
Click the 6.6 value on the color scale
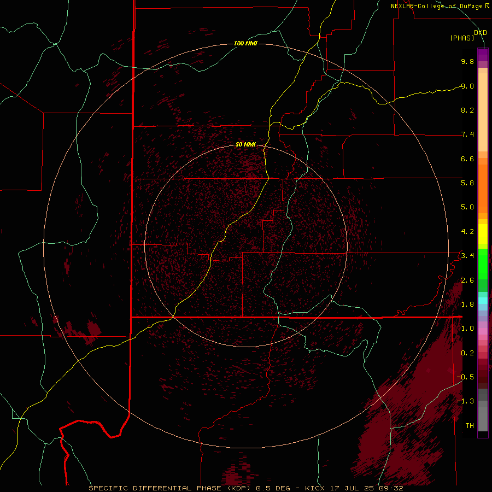coord(467,159)
